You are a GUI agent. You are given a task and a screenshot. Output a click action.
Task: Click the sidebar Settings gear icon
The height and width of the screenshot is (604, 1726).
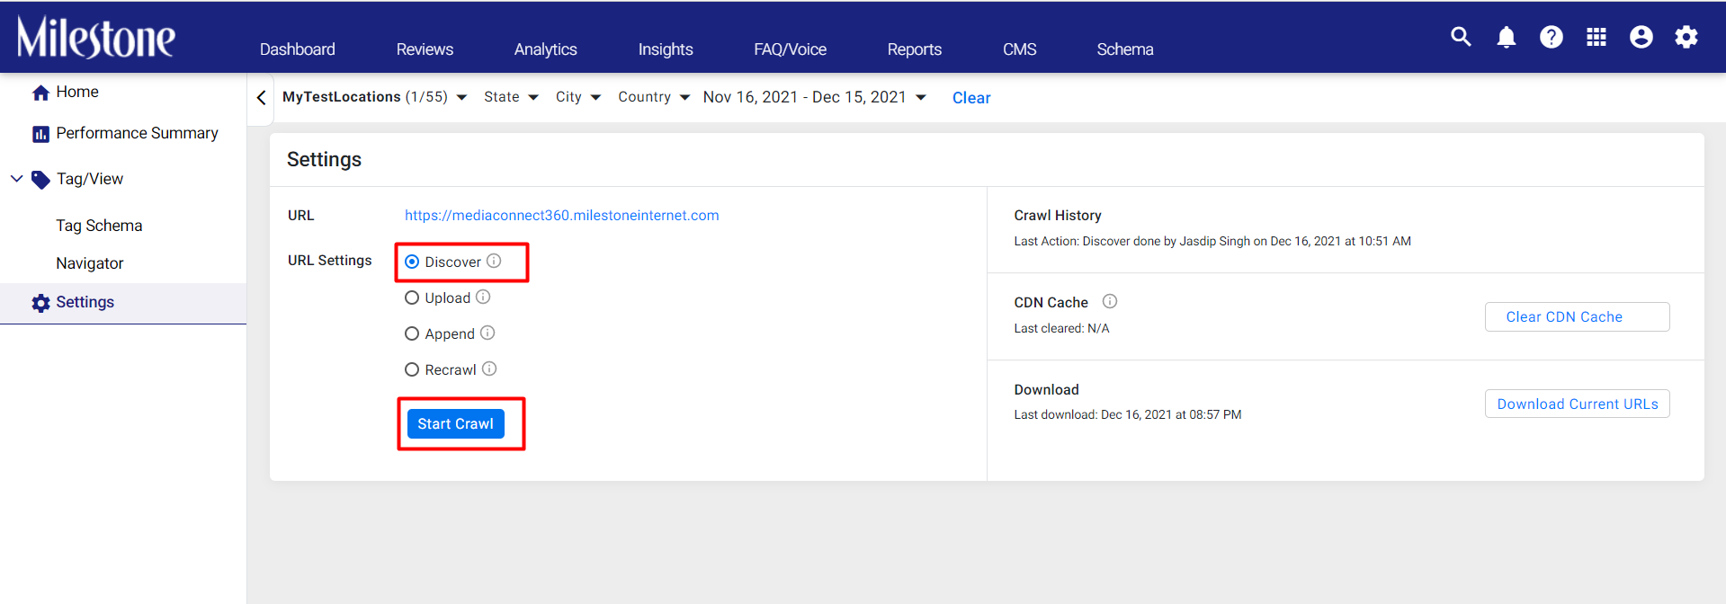point(40,303)
